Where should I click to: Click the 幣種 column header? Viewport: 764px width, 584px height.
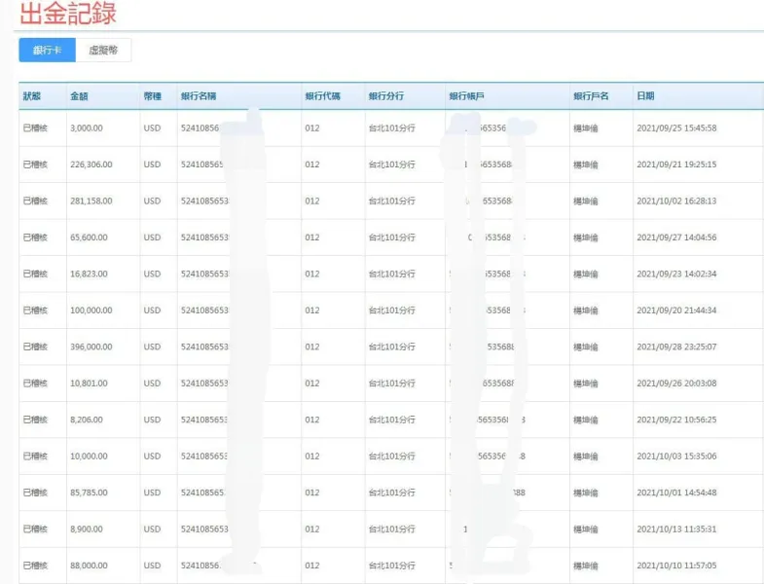pyautogui.click(x=153, y=96)
